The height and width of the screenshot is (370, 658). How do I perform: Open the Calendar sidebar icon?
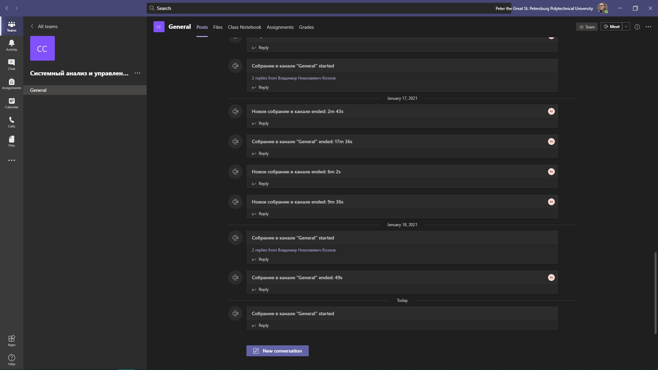(x=11, y=103)
